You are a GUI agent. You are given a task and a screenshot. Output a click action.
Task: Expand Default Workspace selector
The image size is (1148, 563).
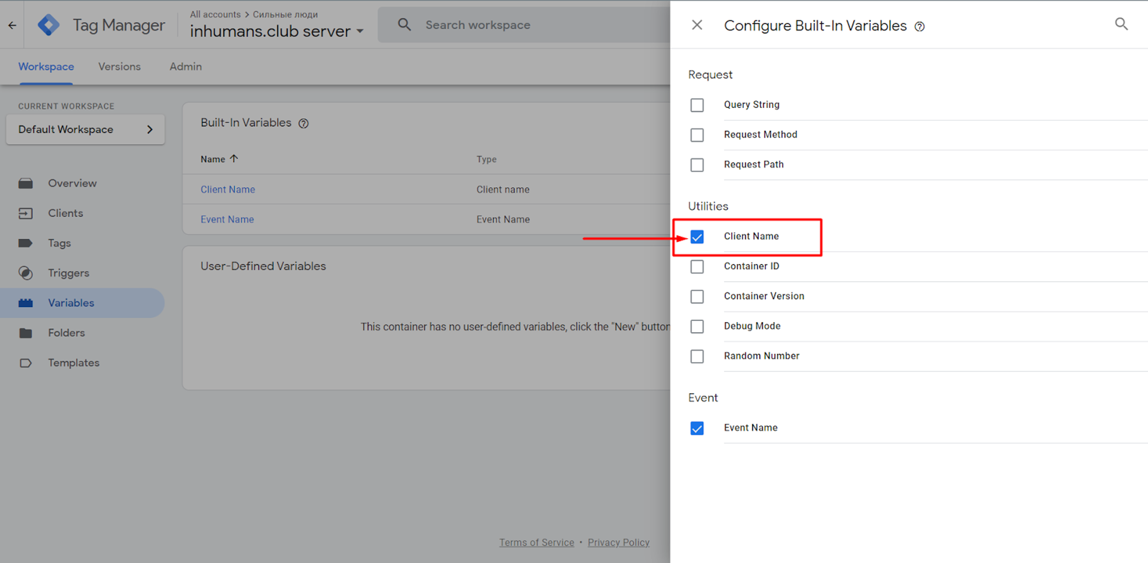[85, 130]
